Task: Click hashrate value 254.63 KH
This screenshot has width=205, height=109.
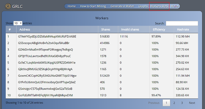Action: (x=182, y=69)
